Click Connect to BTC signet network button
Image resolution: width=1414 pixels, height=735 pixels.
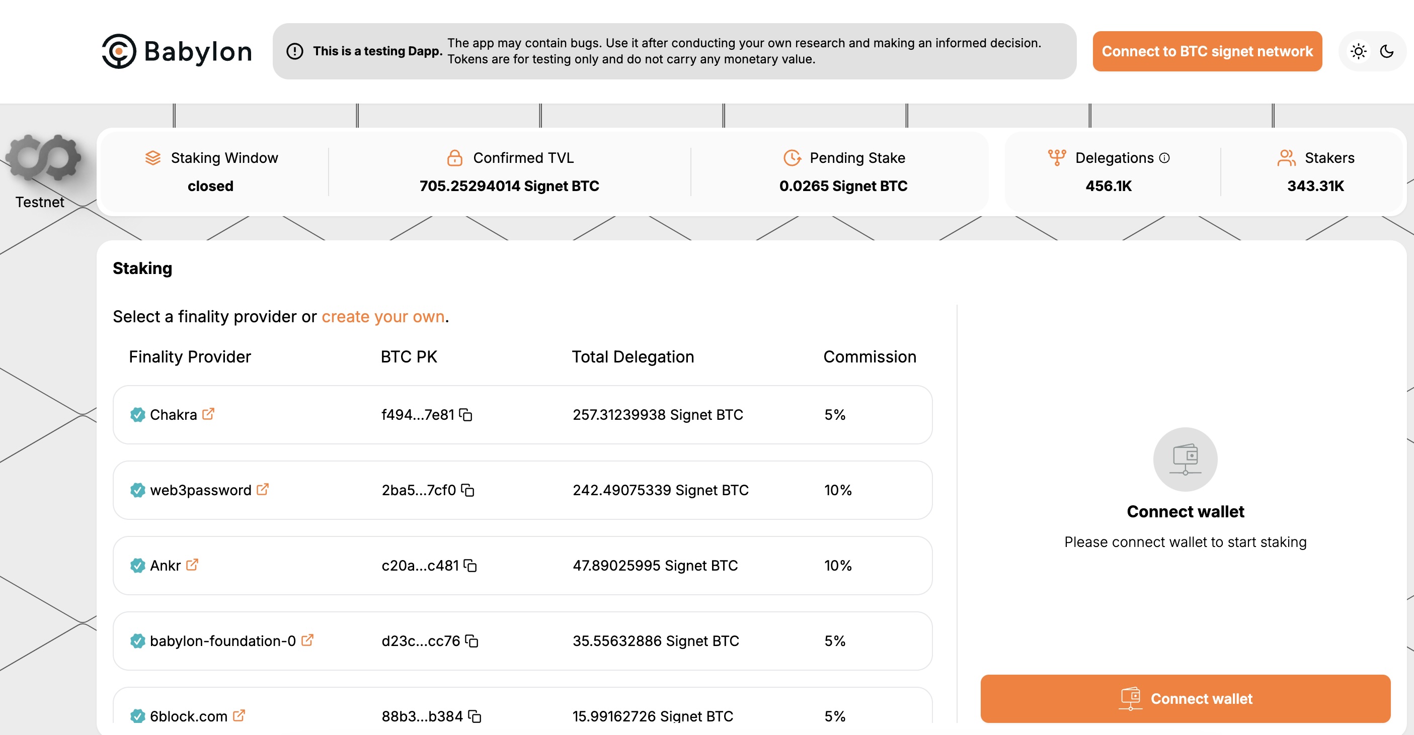coord(1207,52)
